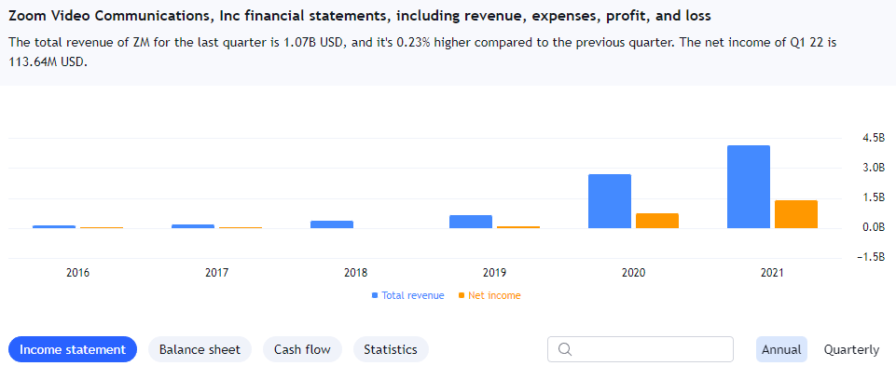This screenshot has height=366, width=896.
Task: Click into the financials search field
Action: click(x=640, y=349)
